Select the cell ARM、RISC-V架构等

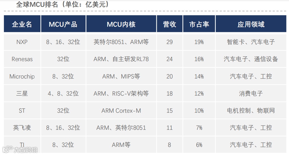pyautogui.click(x=121, y=93)
